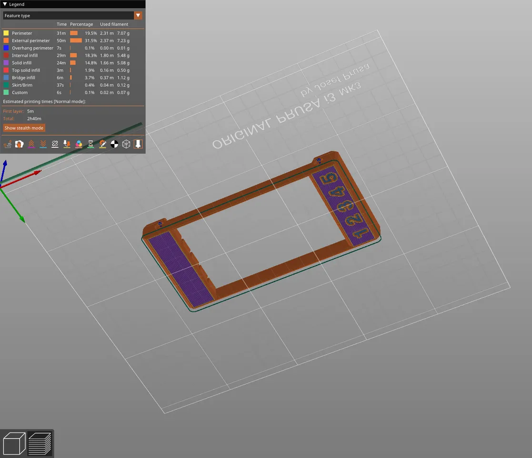Hide Perimeter extrusions via its yellow color square
This screenshot has height=458, width=532.
[6, 33]
